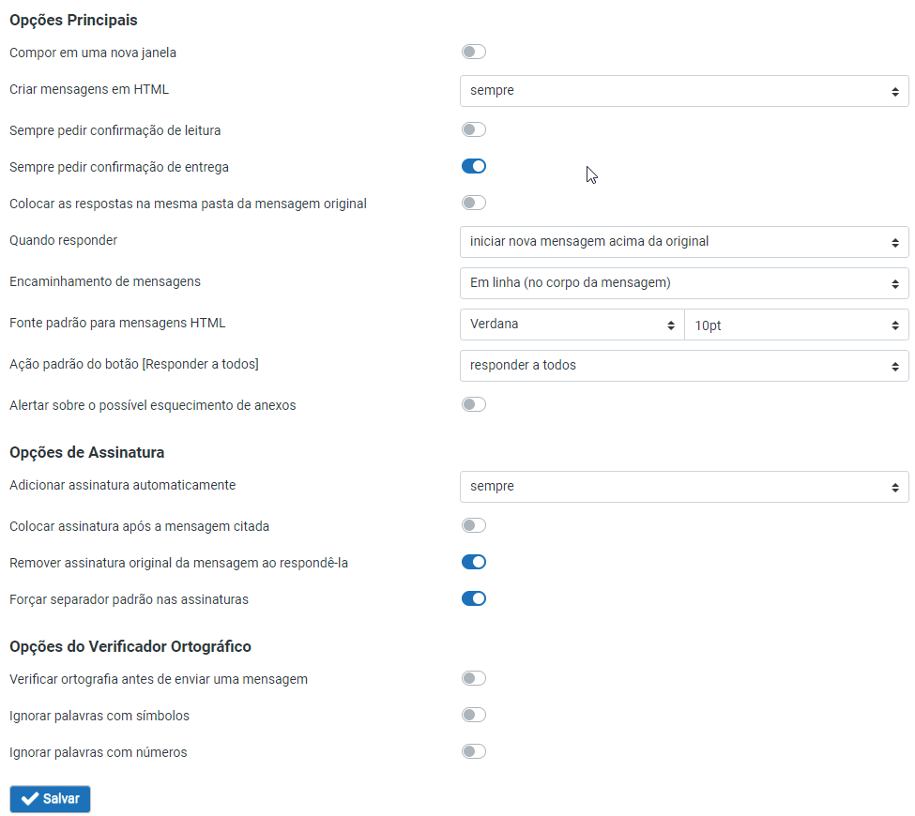Screen dimensions: 915x816
Task: Click the label Encaminhamento de mensagens
Action: (x=105, y=281)
